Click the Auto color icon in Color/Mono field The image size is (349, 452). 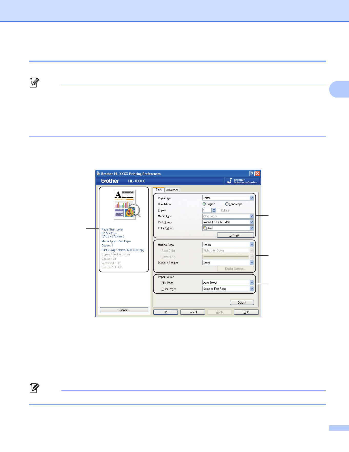click(x=205, y=228)
